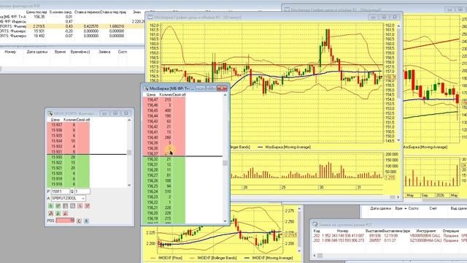
Task: Click the green button right beside the B button
Action: (x=58, y=206)
